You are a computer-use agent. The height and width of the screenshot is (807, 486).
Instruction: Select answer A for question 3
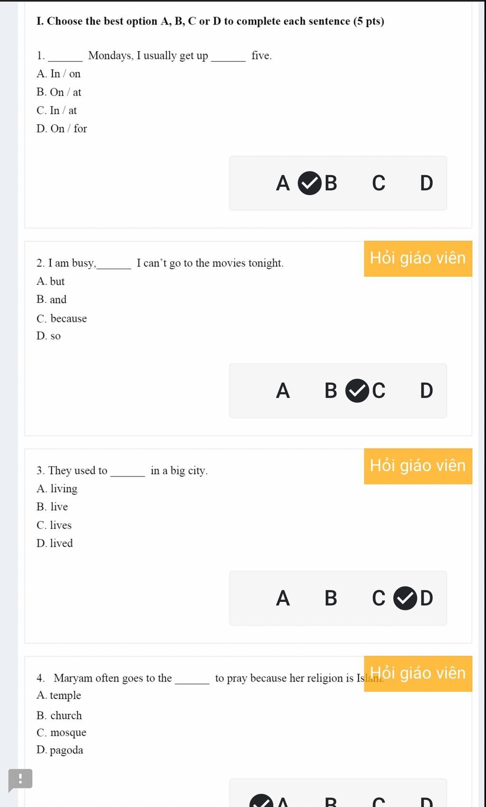[283, 598]
